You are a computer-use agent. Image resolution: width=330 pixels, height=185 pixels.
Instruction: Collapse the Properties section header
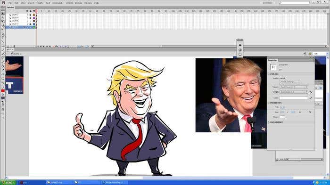point(269,103)
